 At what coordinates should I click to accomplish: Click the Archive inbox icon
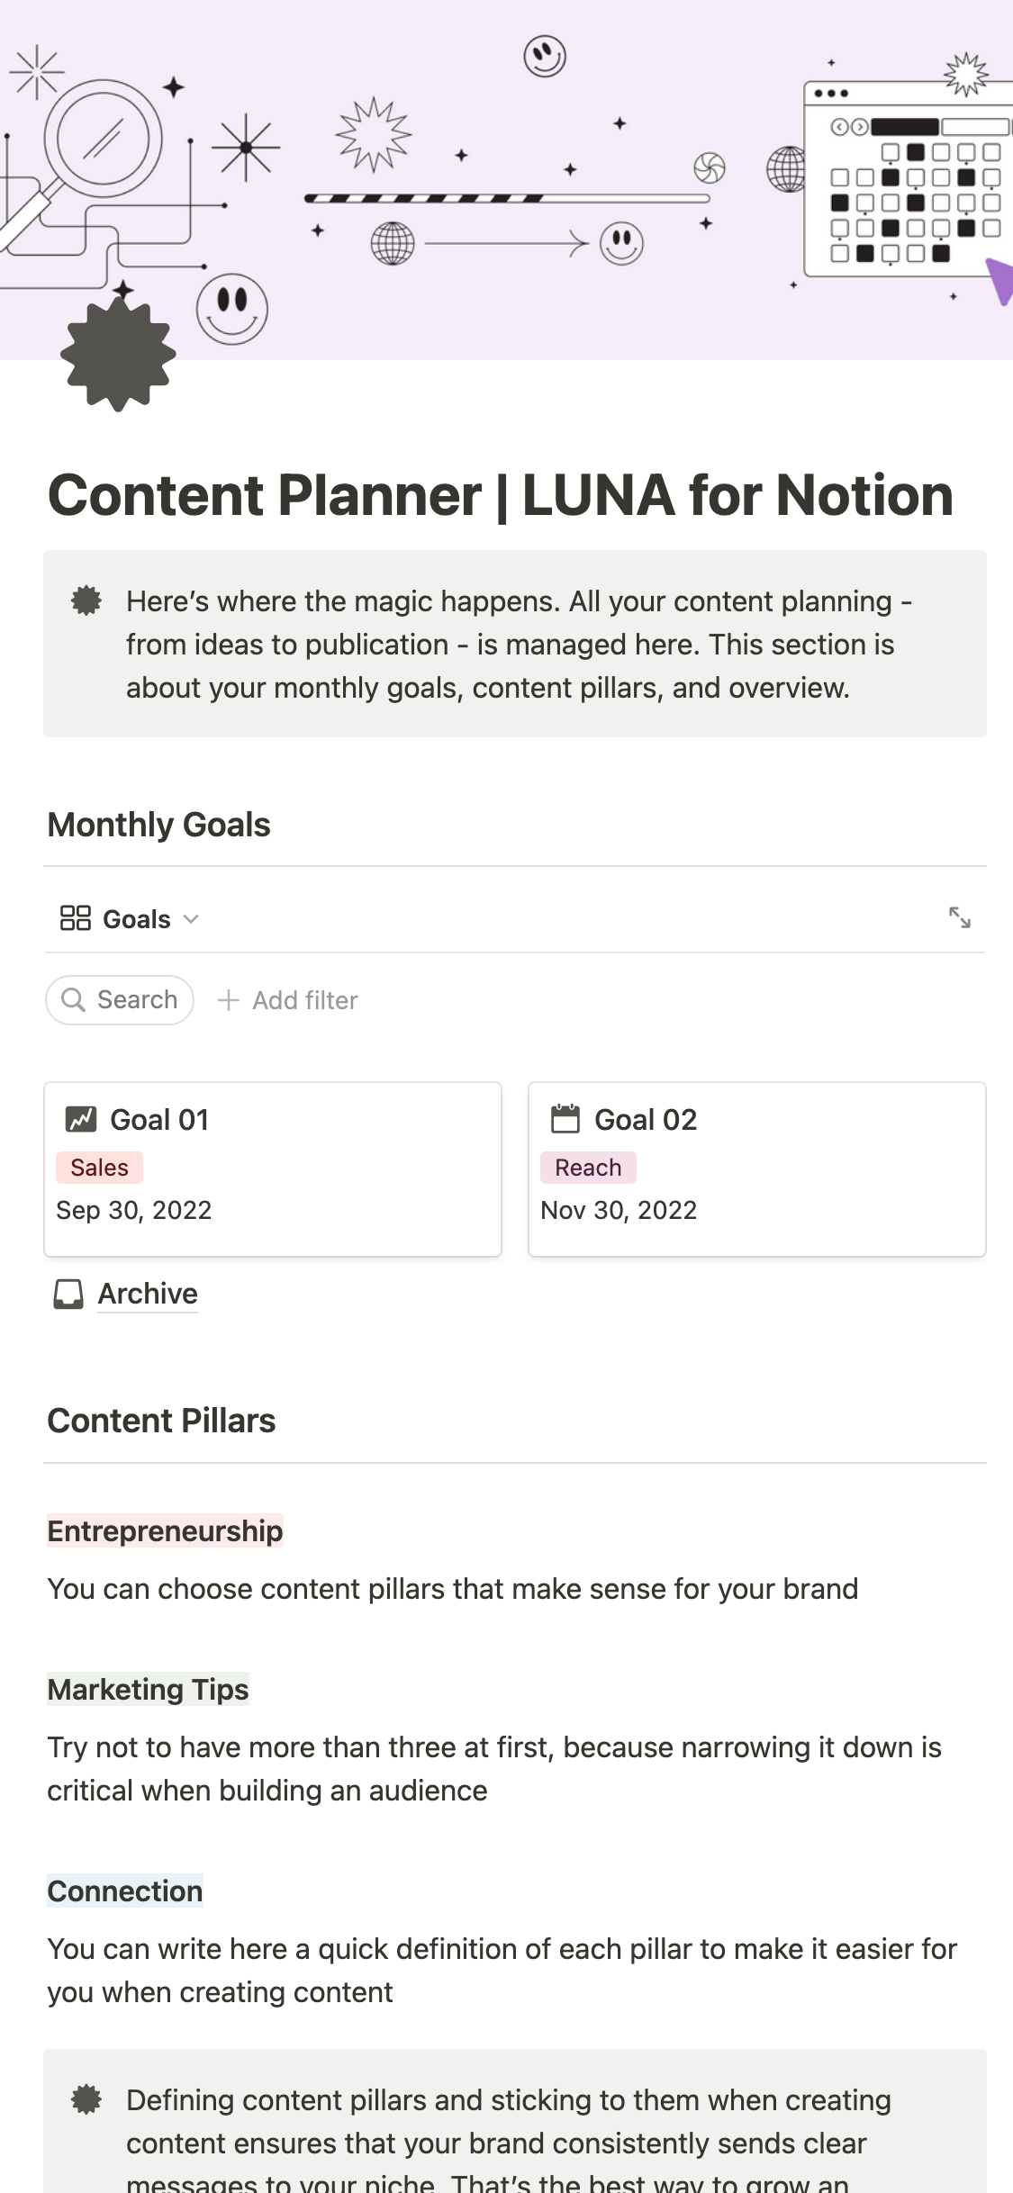click(68, 1294)
